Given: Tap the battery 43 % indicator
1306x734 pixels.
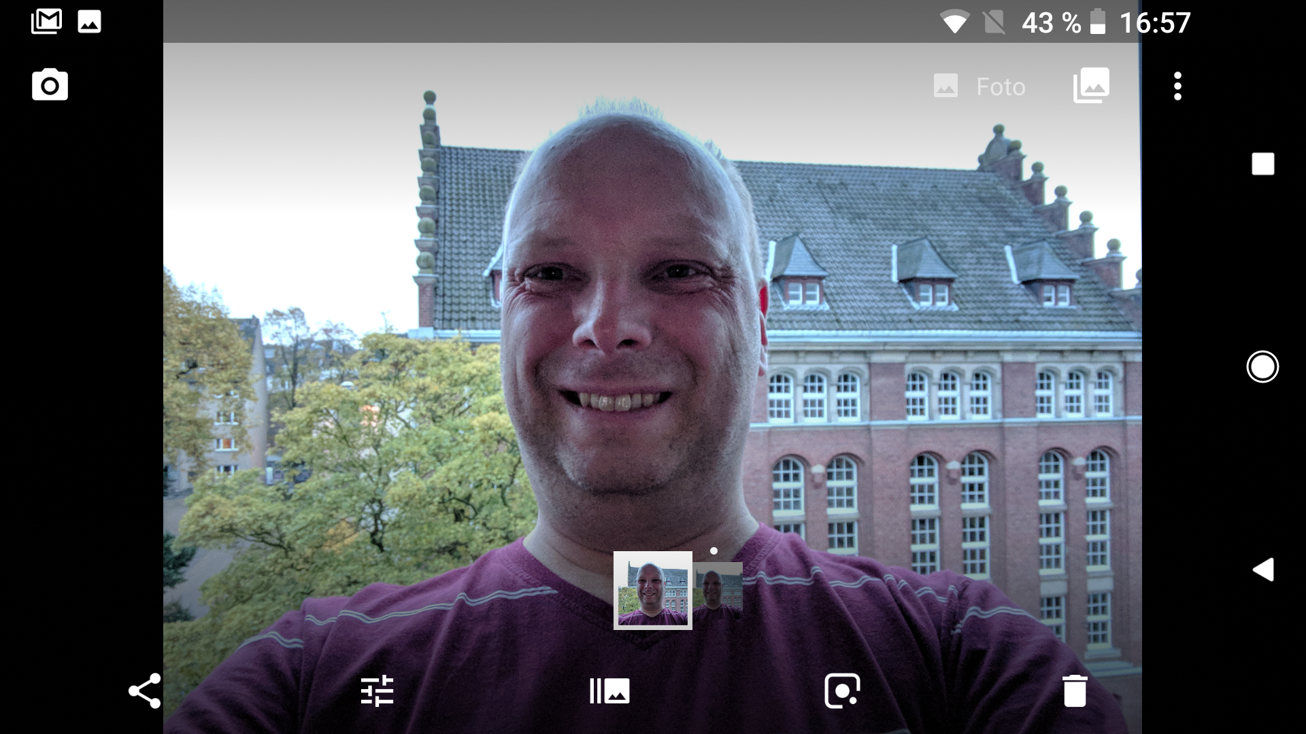Looking at the screenshot, I should click(x=1064, y=22).
